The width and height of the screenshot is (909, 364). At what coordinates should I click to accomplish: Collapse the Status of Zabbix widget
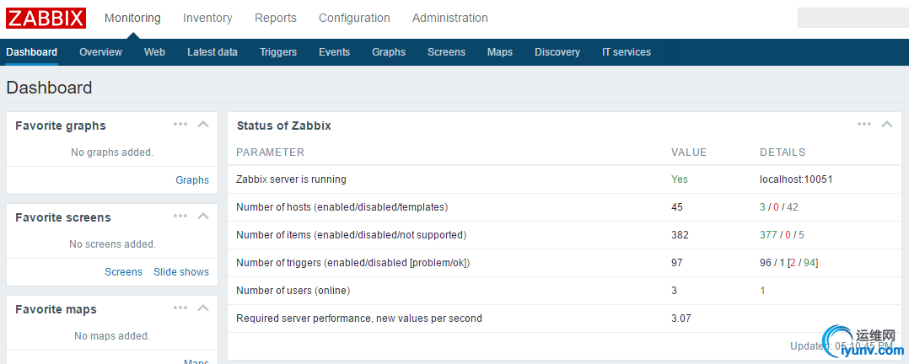click(x=886, y=124)
